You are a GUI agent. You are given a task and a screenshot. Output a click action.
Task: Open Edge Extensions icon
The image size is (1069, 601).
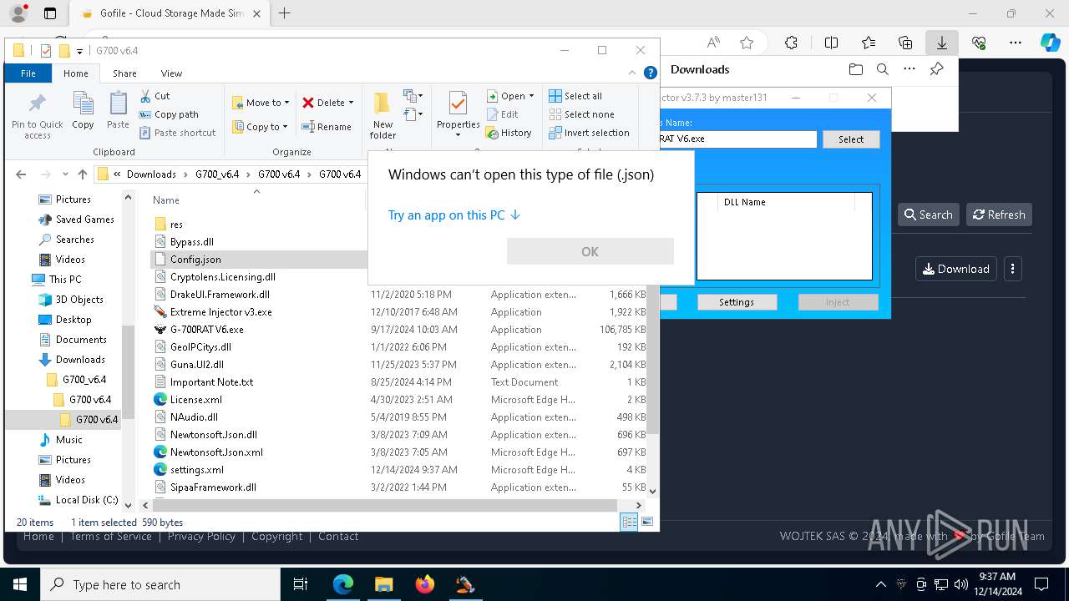791,43
